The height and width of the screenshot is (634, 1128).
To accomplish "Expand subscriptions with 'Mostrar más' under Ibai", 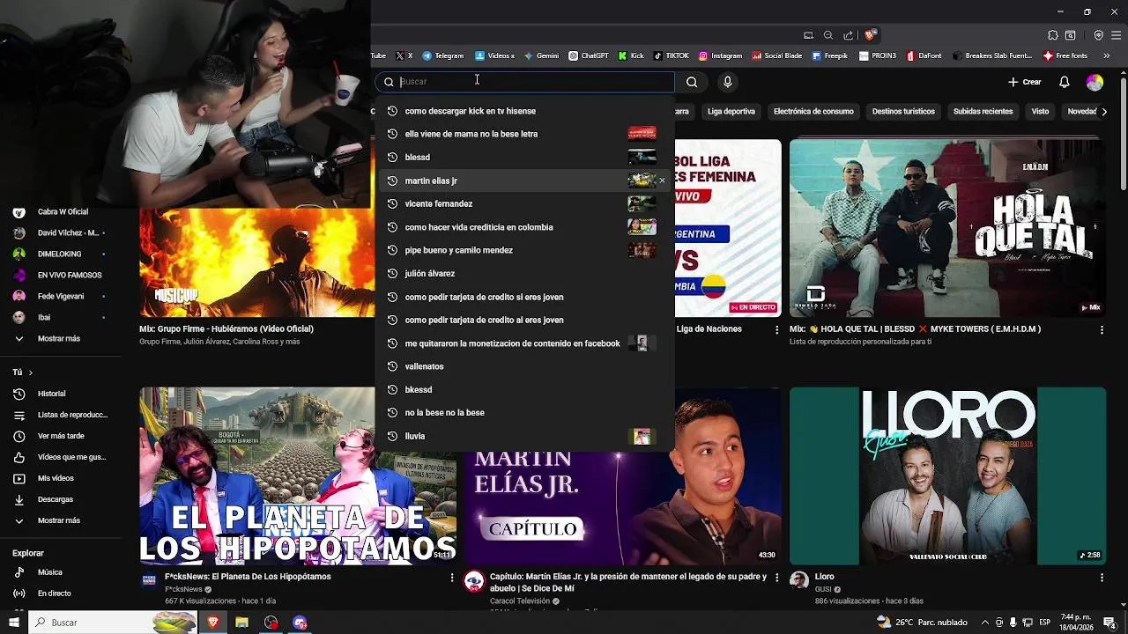I will [x=60, y=338].
